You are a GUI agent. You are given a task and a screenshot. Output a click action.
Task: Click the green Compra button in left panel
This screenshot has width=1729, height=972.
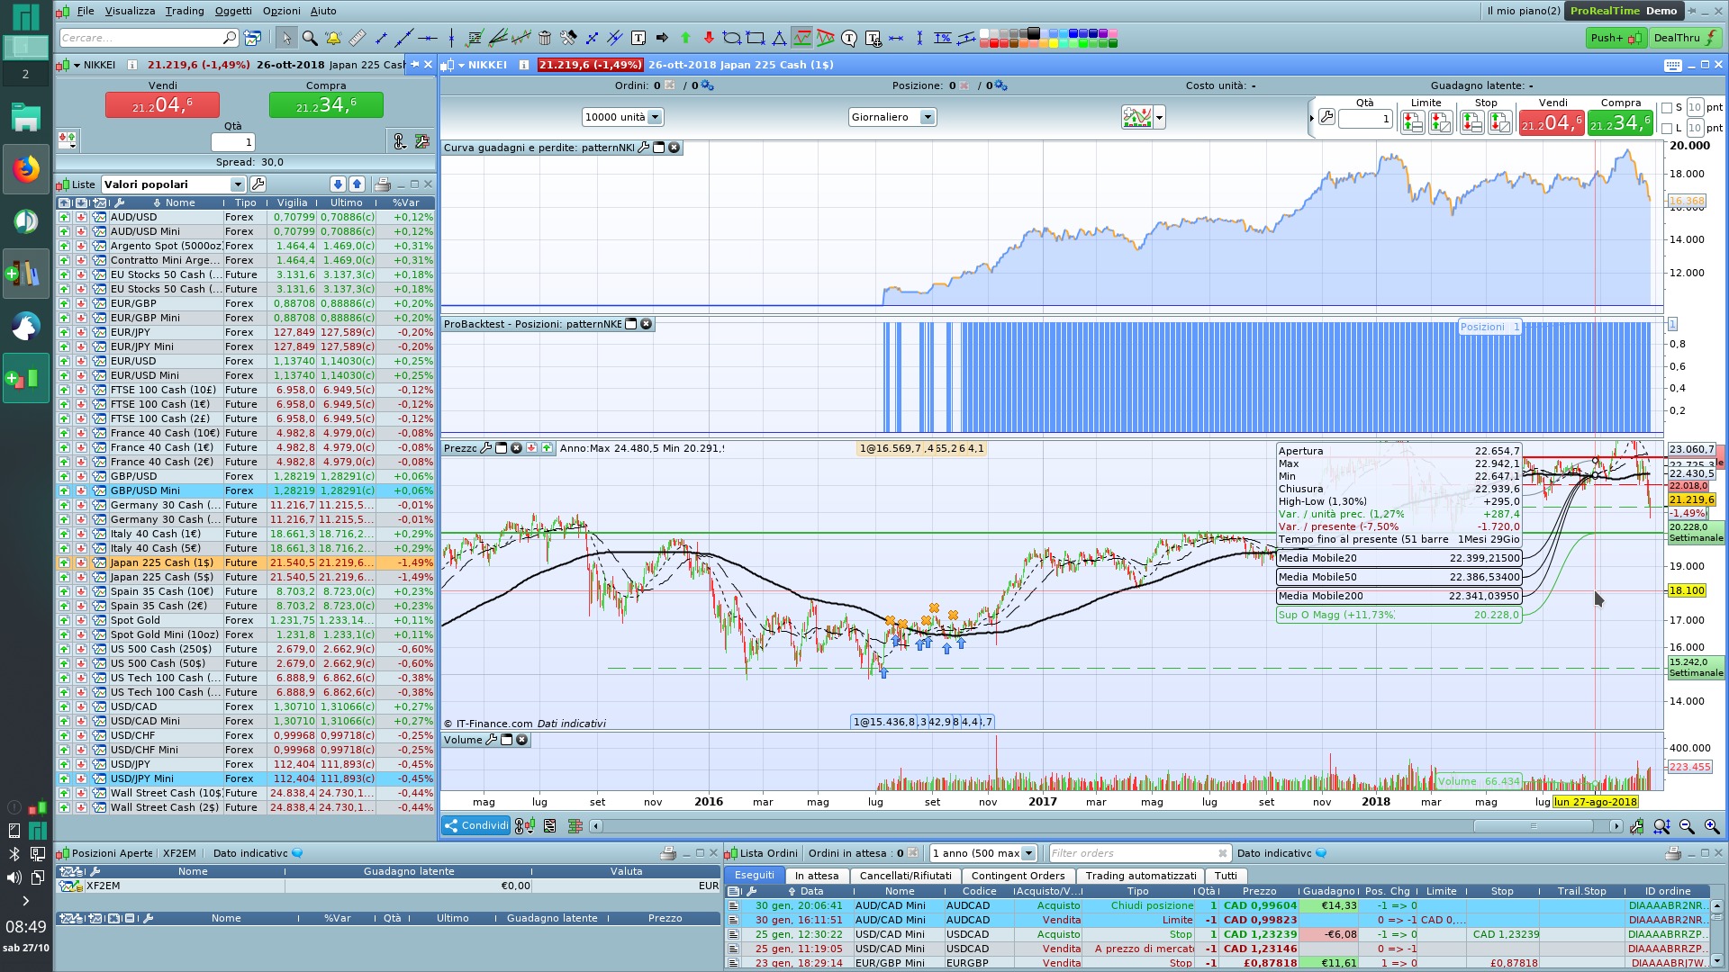pos(326,105)
